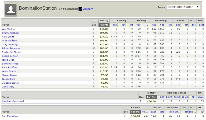Sort defense by Blk kicks header
This screenshot has height=120, width=206.
(x=192, y=112)
